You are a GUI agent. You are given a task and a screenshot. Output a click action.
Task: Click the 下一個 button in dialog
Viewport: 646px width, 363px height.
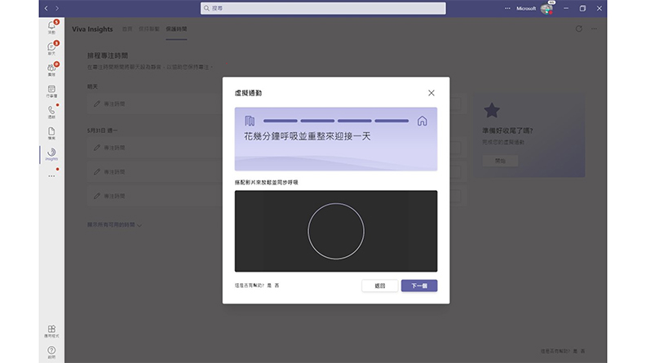[x=419, y=286]
